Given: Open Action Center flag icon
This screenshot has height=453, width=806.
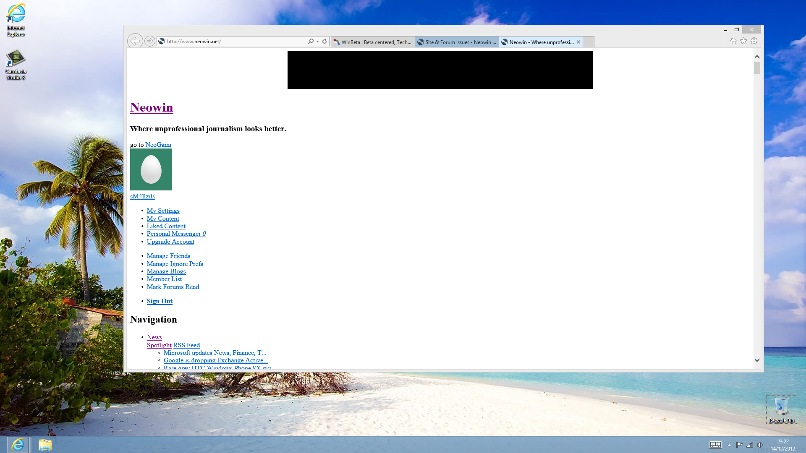Looking at the screenshot, I should (x=739, y=445).
